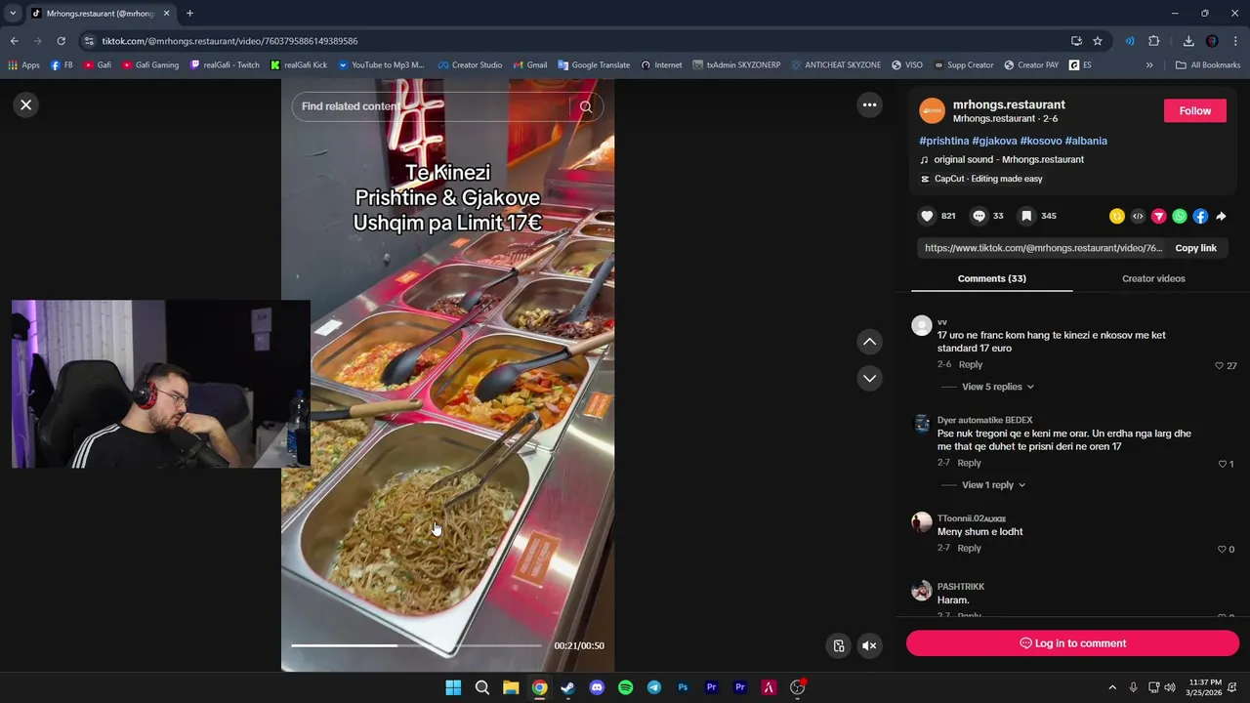Copy the video link

click(1195, 248)
